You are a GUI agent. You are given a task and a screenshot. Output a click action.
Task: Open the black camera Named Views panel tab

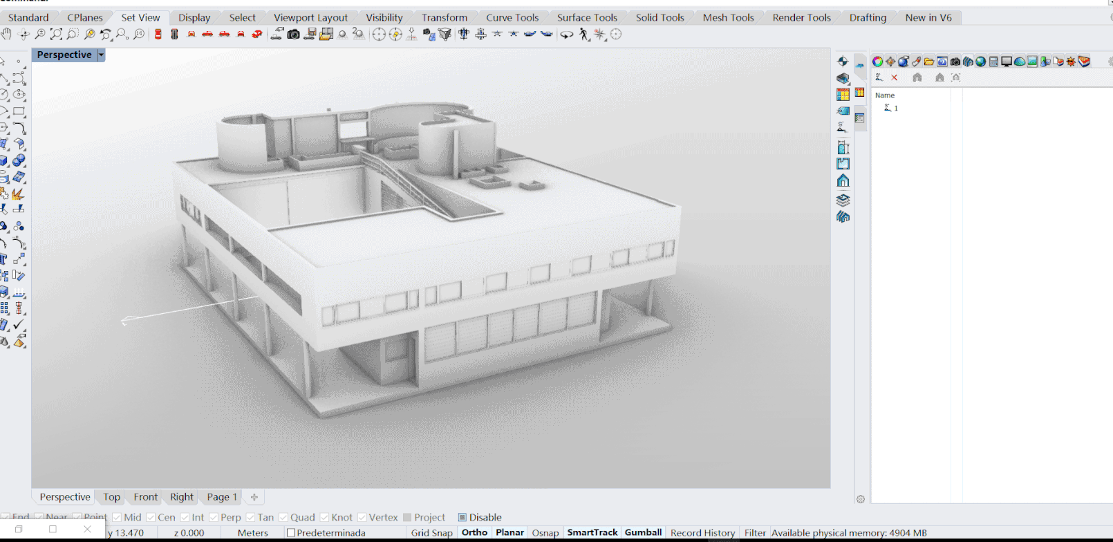(955, 62)
